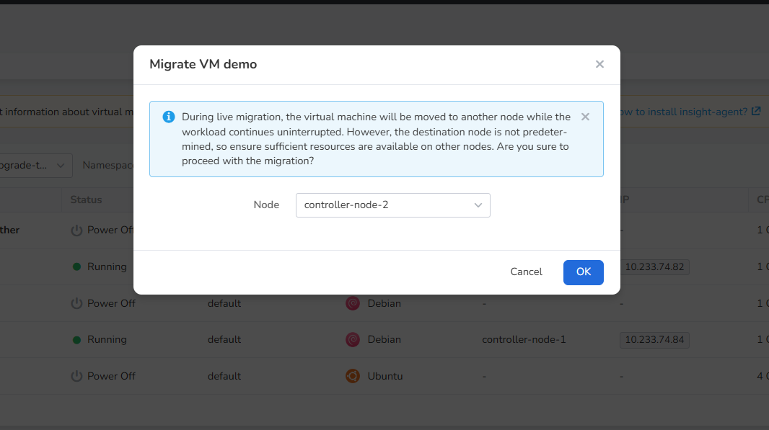Click the external link icon after insight-agent
Screen dimensions: 769x430
756,112
